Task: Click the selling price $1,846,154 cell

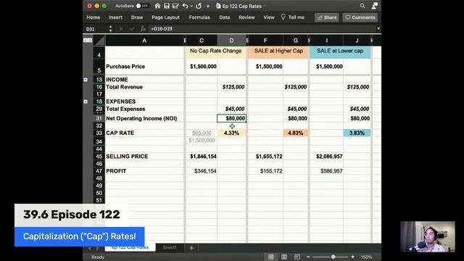Action: (202, 157)
